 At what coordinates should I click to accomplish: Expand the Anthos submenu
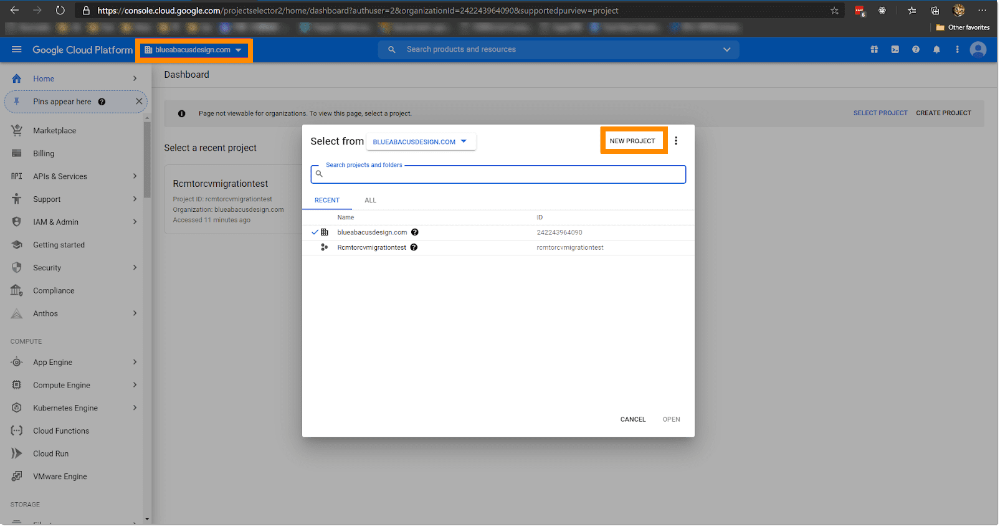[135, 313]
